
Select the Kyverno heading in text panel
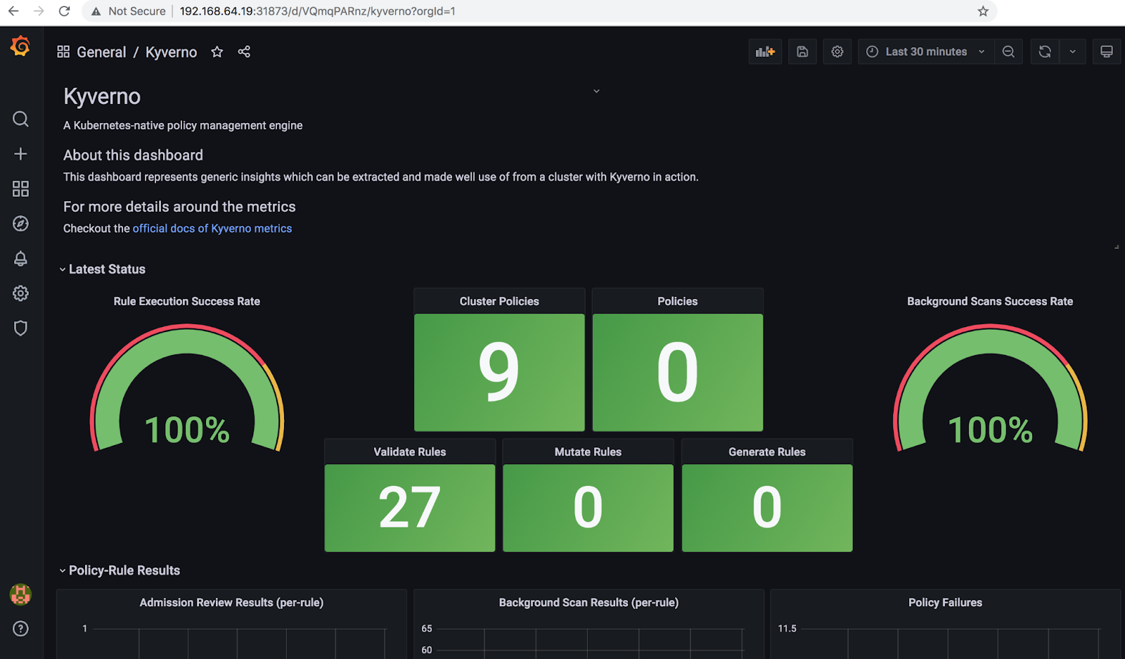[x=102, y=96]
